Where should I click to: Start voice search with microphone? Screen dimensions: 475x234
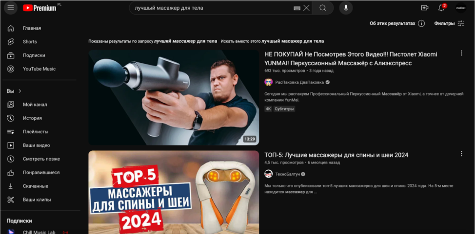point(346,8)
